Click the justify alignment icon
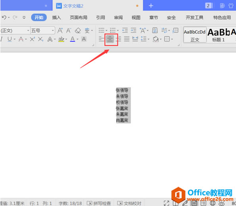Viewport: 236px width, 206px height. pos(127,39)
